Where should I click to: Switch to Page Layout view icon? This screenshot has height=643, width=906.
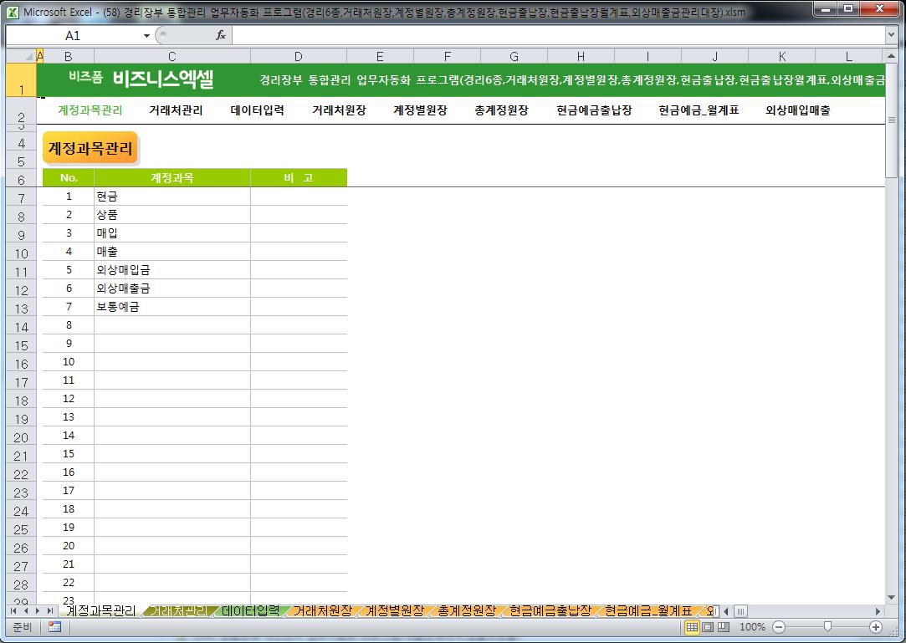pos(707,627)
